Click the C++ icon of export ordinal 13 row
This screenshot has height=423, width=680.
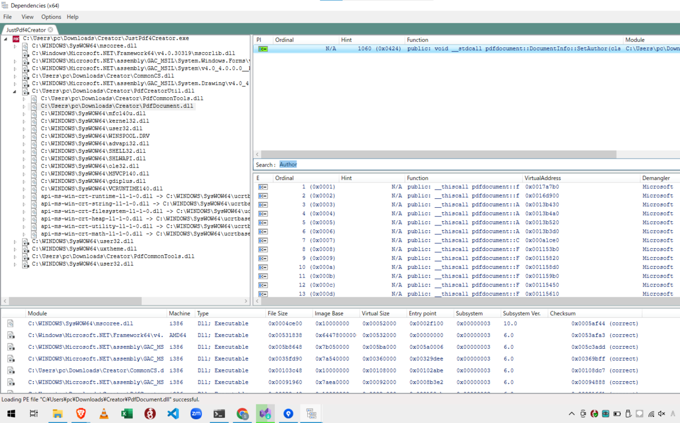point(263,293)
